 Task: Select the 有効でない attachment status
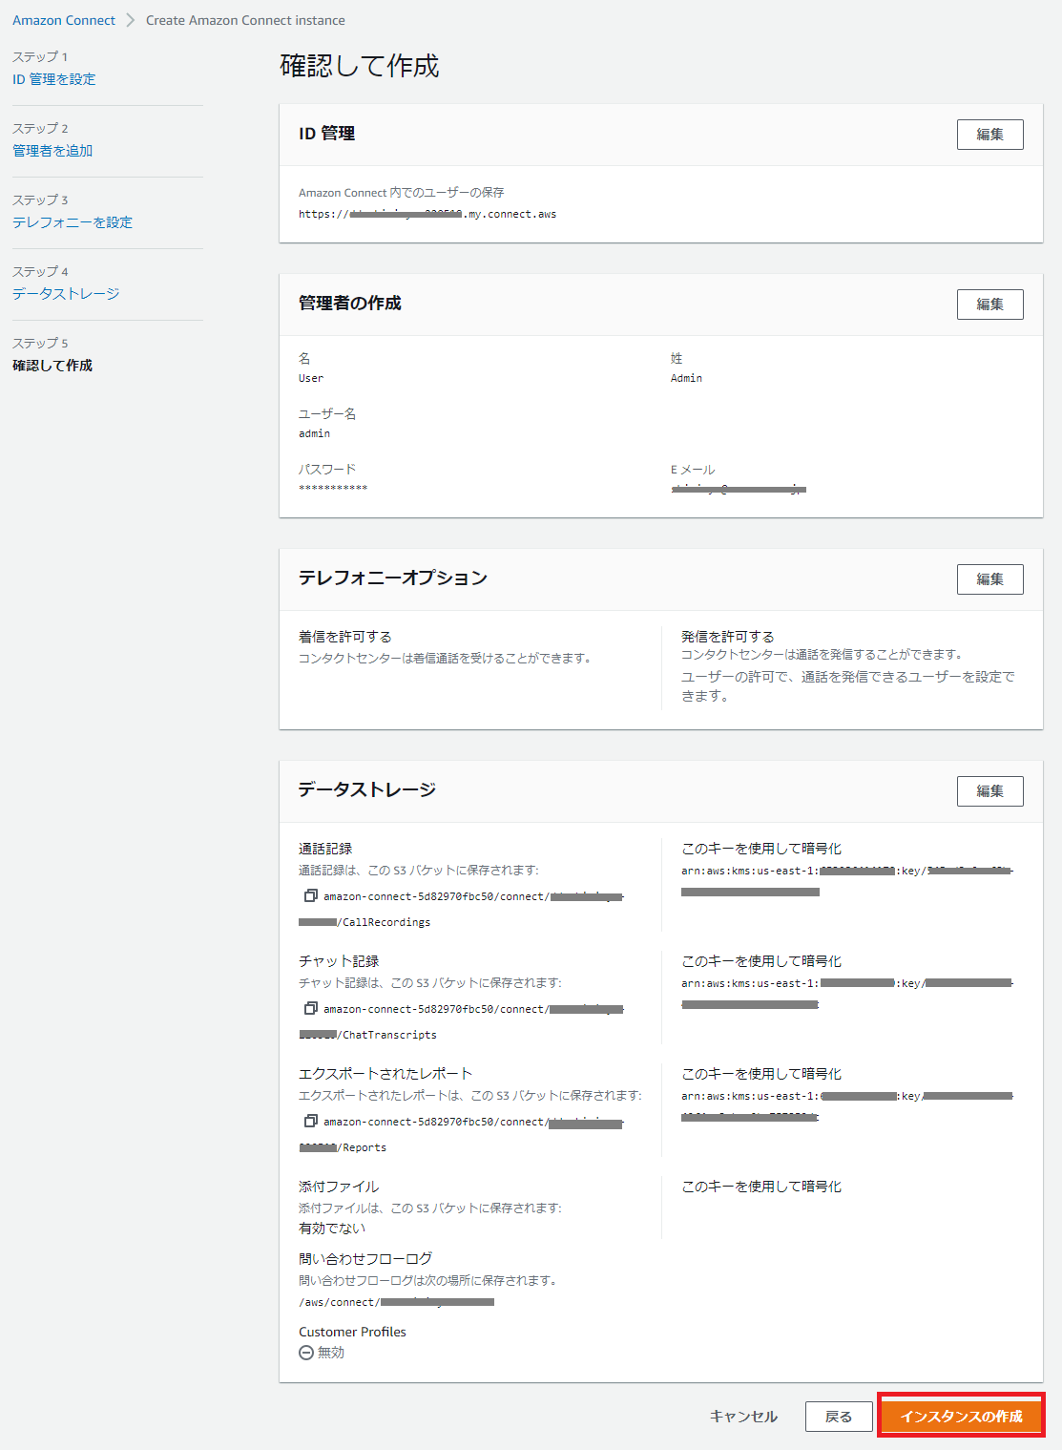click(x=332, y=1229)
